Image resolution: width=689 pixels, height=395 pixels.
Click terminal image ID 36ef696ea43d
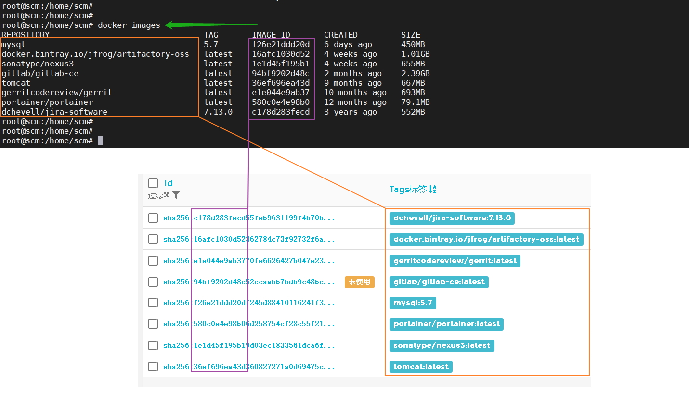281,83
